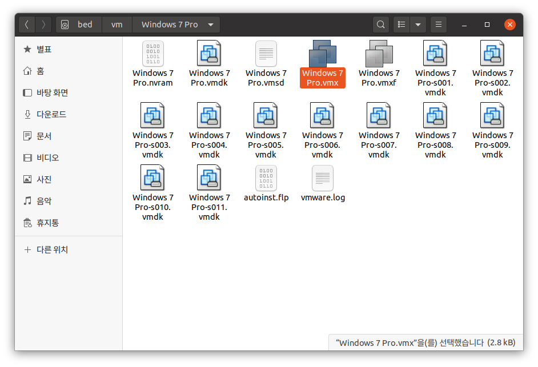The width and height of the screenshot is (538, 367).
Task: Select the Windows 7 Pro-s005.vmdk icon
Action: click(266, 115)
